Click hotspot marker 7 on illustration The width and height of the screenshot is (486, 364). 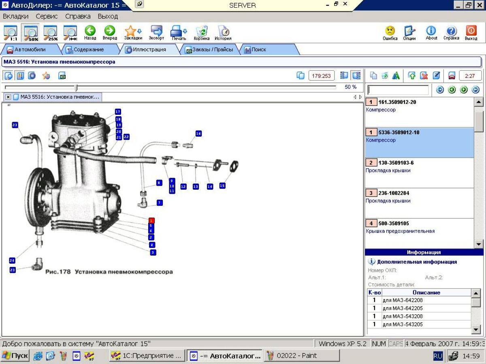[x=160, y=203]
